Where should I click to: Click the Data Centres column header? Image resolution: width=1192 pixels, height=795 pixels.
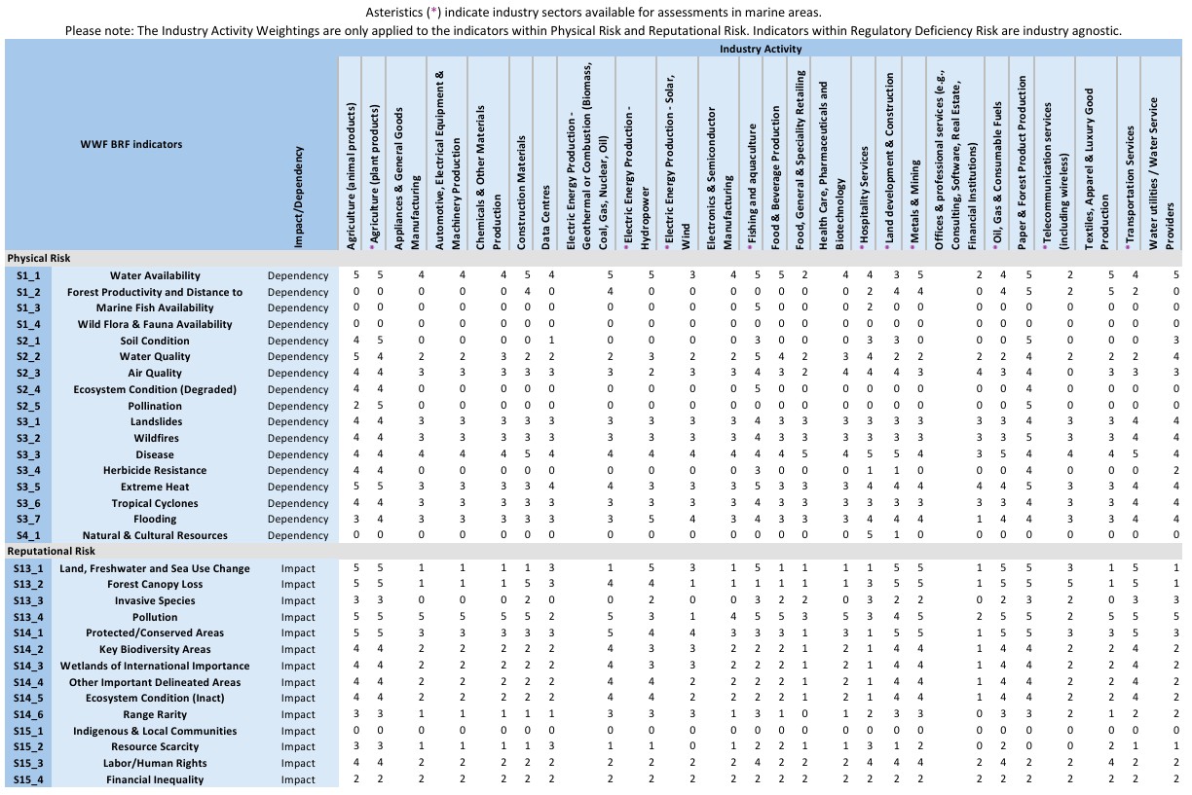tap(547, 217)
